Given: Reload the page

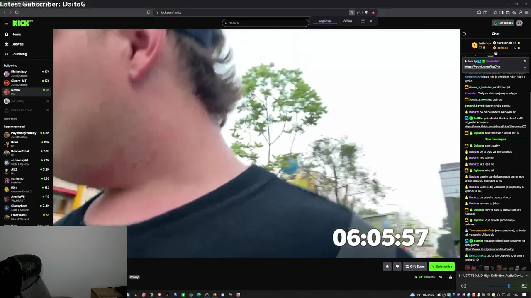Looking at the screenshot, I should coord(17,12).
